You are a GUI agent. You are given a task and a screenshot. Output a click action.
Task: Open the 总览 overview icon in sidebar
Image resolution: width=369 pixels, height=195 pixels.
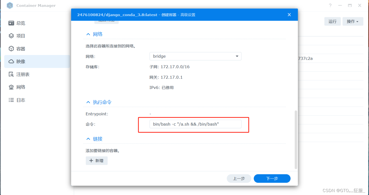(11, 23)
